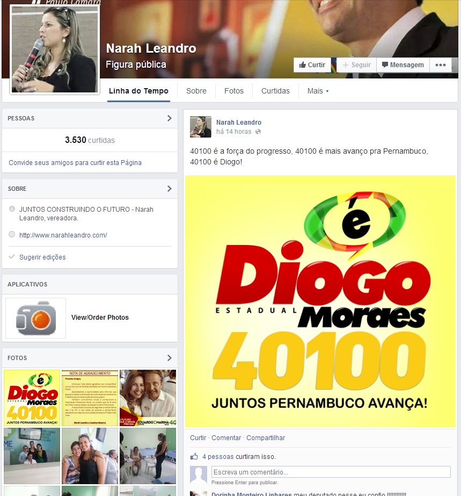Click the post author avatar thumbnail

pyautogui.click(x=201, y=127)
